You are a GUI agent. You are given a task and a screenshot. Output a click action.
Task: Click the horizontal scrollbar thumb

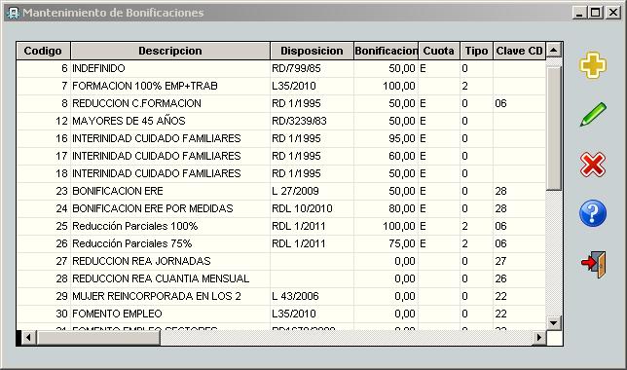point(98,338)
